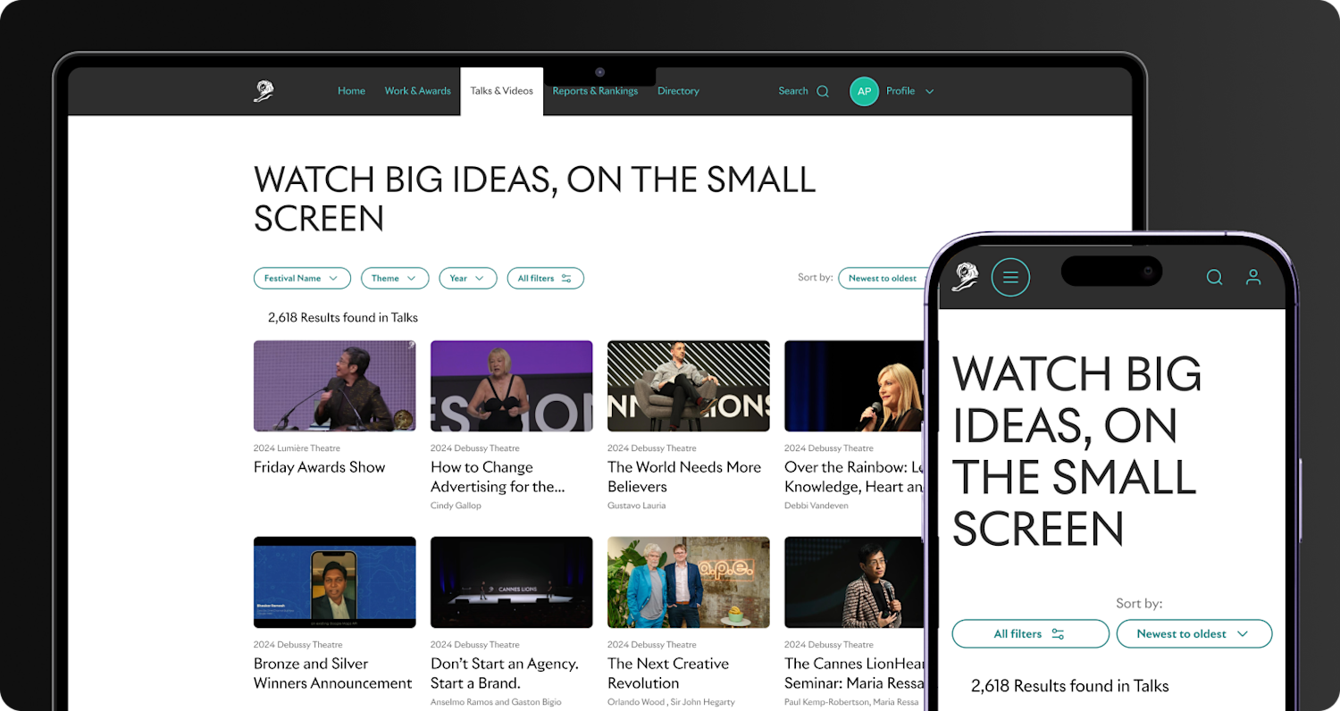Click Anselmo Ramos and Gaston Bigio text
Image resolution: width=1340 pixels, height=711 pixels.
[x=496, y=702]
